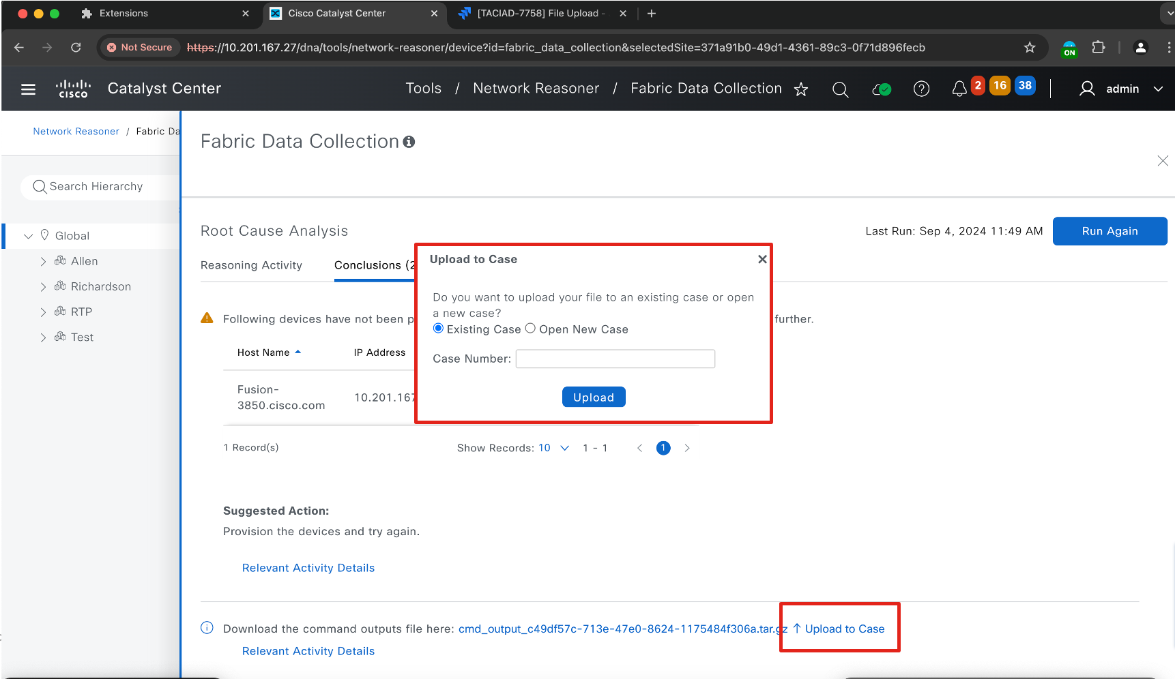Select the Existing Case radio button
The width and height of the screenshot is (1175, 679).
438,329
